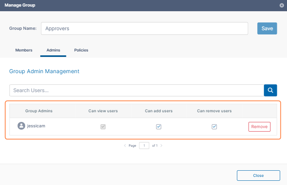Uncheck Can add users for jessicam

[159, 127]
